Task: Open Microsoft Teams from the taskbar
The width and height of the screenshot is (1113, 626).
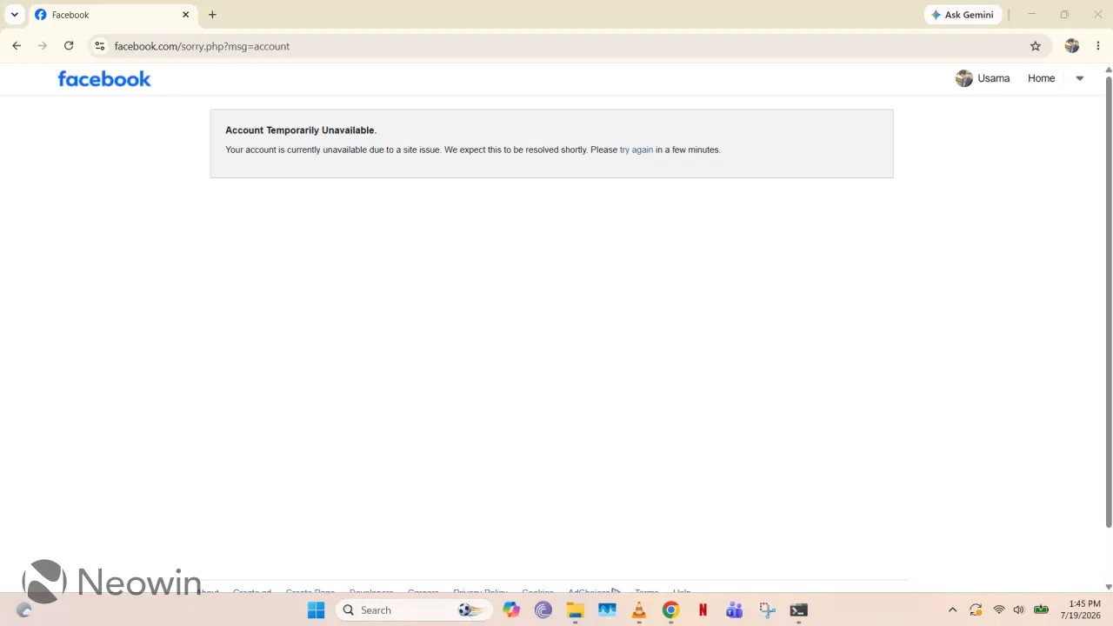Action: pos(735,610)
